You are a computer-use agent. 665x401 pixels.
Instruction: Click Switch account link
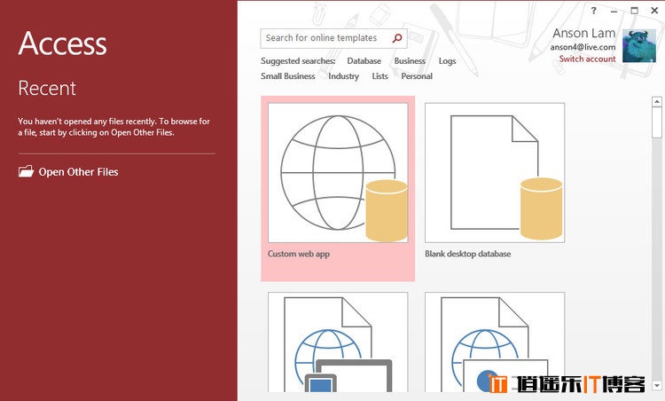coord(587,59)
